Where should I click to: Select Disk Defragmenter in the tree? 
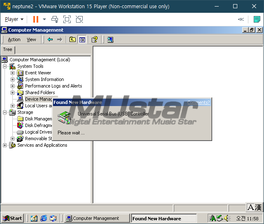tap(39, 125)
